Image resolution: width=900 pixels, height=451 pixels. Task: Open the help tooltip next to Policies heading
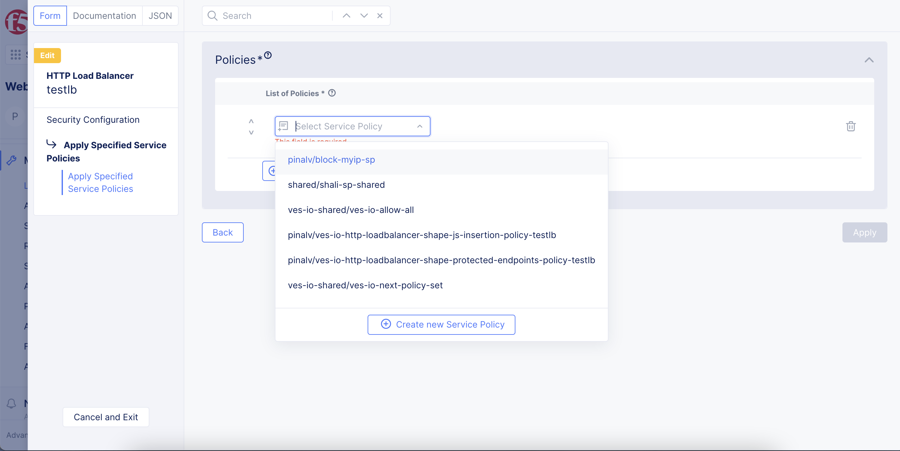click(x=268, y=55)
